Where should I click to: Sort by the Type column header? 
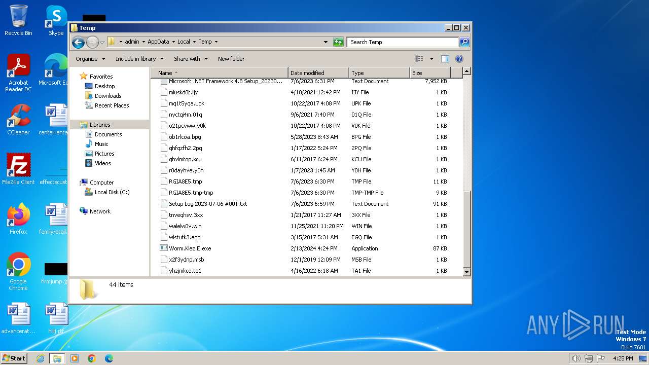point(379,73)
